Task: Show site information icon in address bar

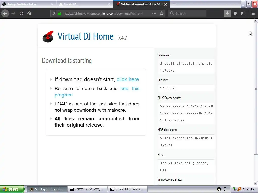Action: (55, 14)
